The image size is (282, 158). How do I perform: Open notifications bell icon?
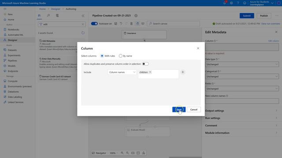tap(225, 3)
